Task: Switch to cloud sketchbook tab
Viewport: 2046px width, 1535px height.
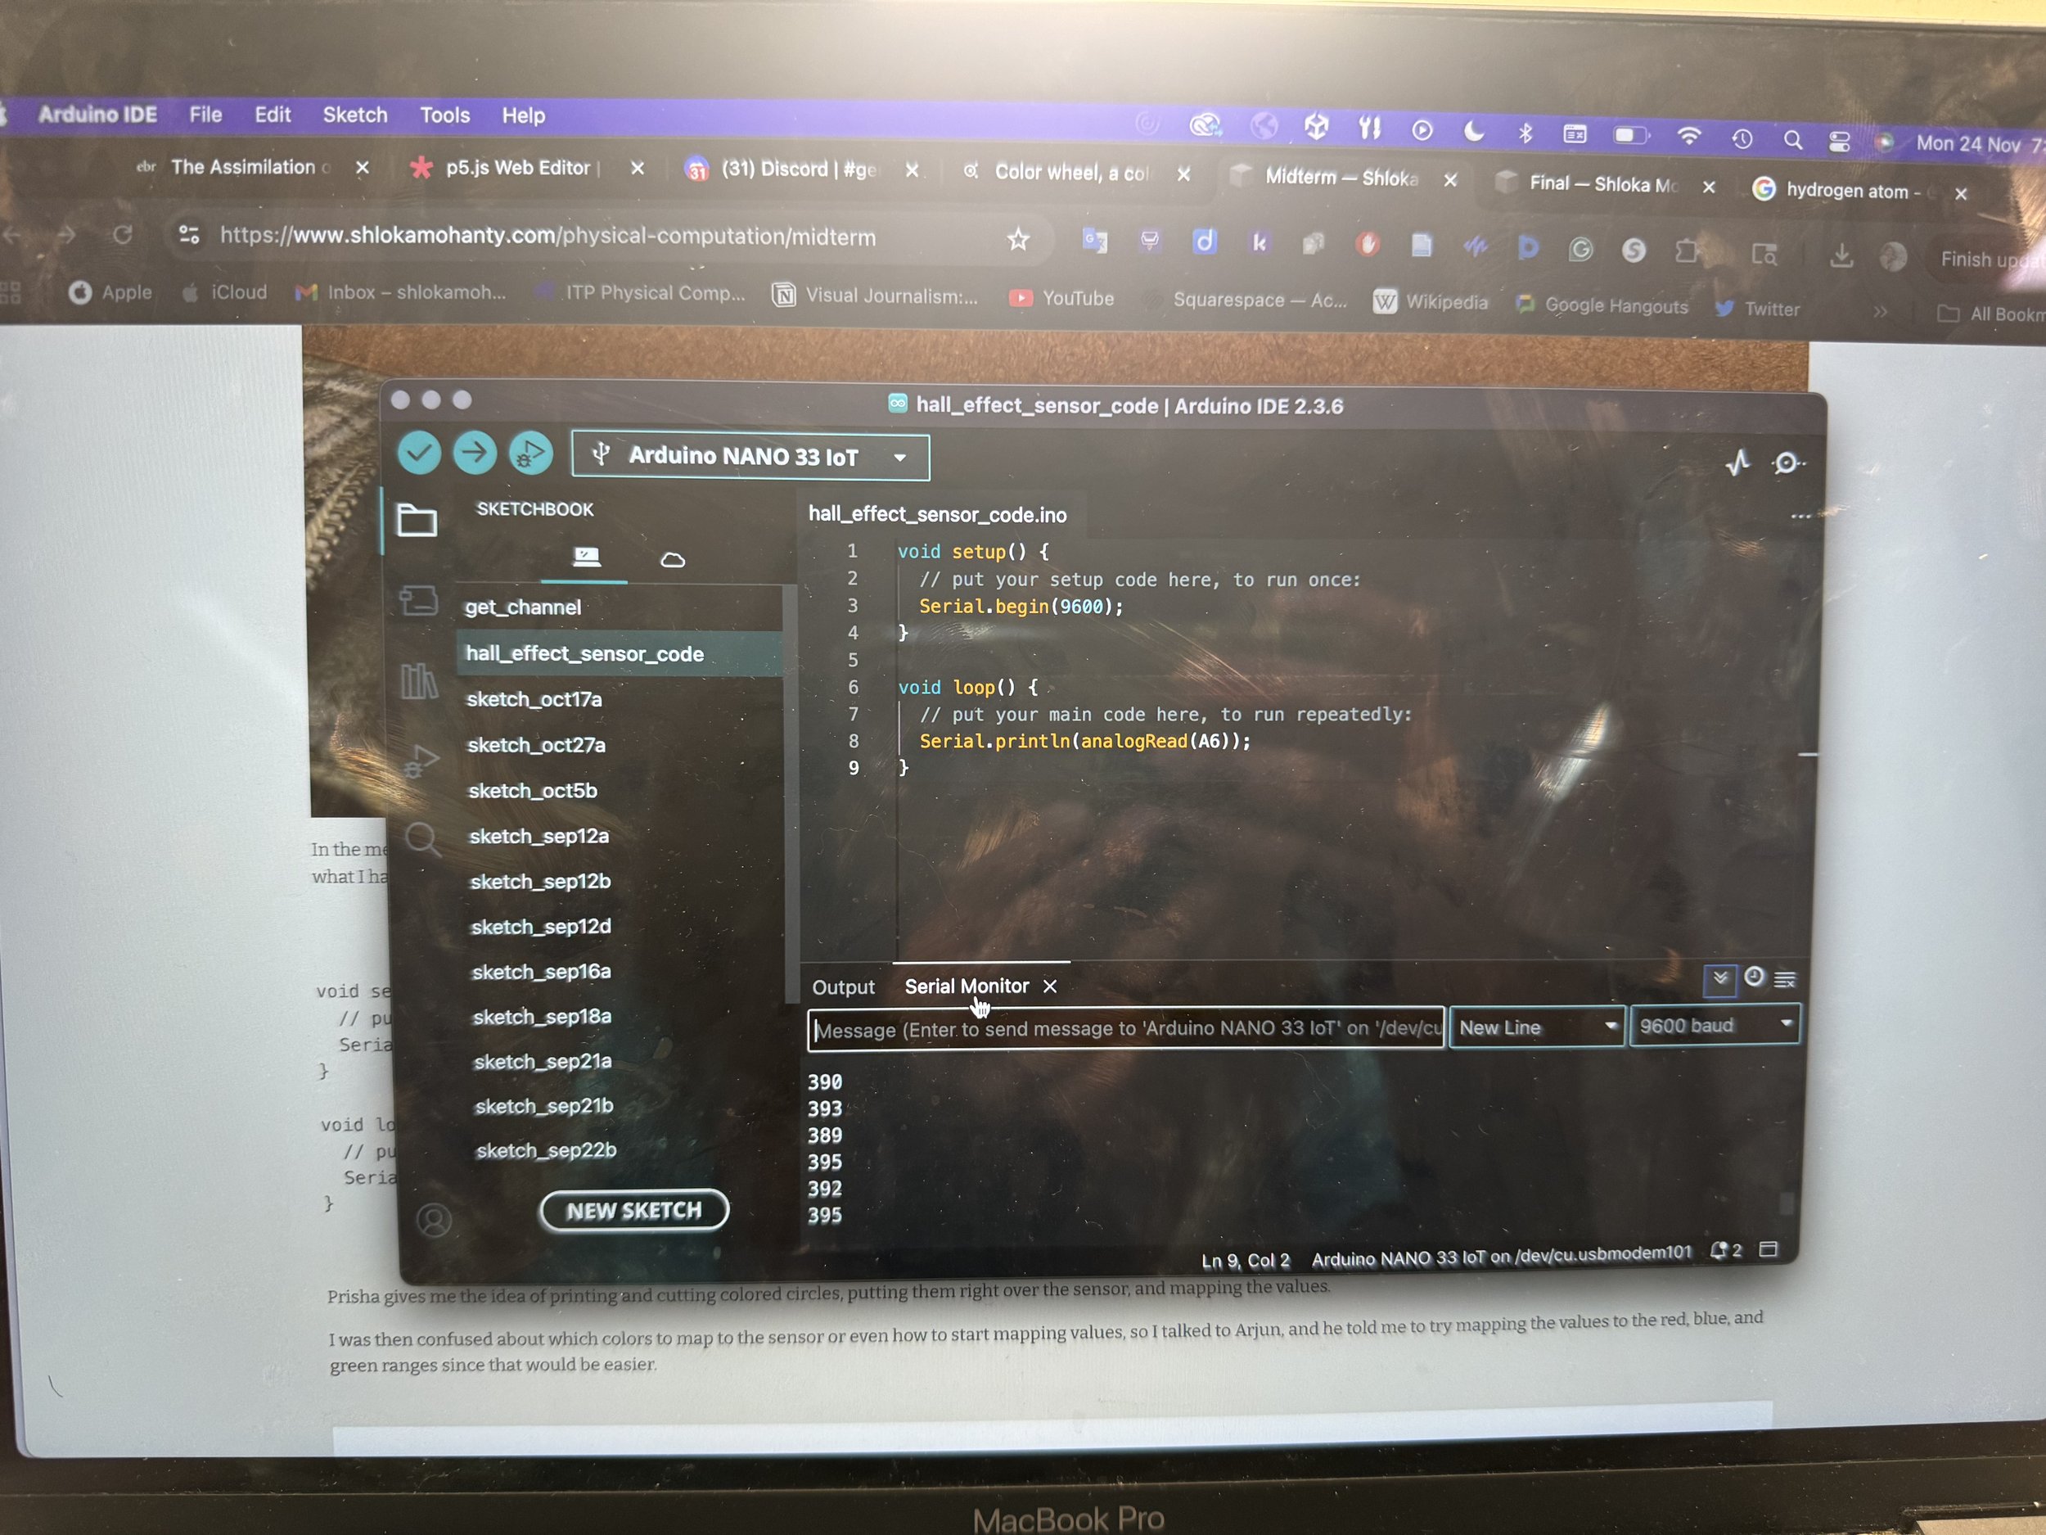Action: tap(673, 560)
